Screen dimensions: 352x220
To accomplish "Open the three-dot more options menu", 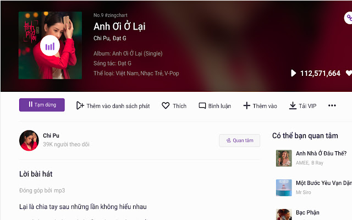I will click(332, 106).
